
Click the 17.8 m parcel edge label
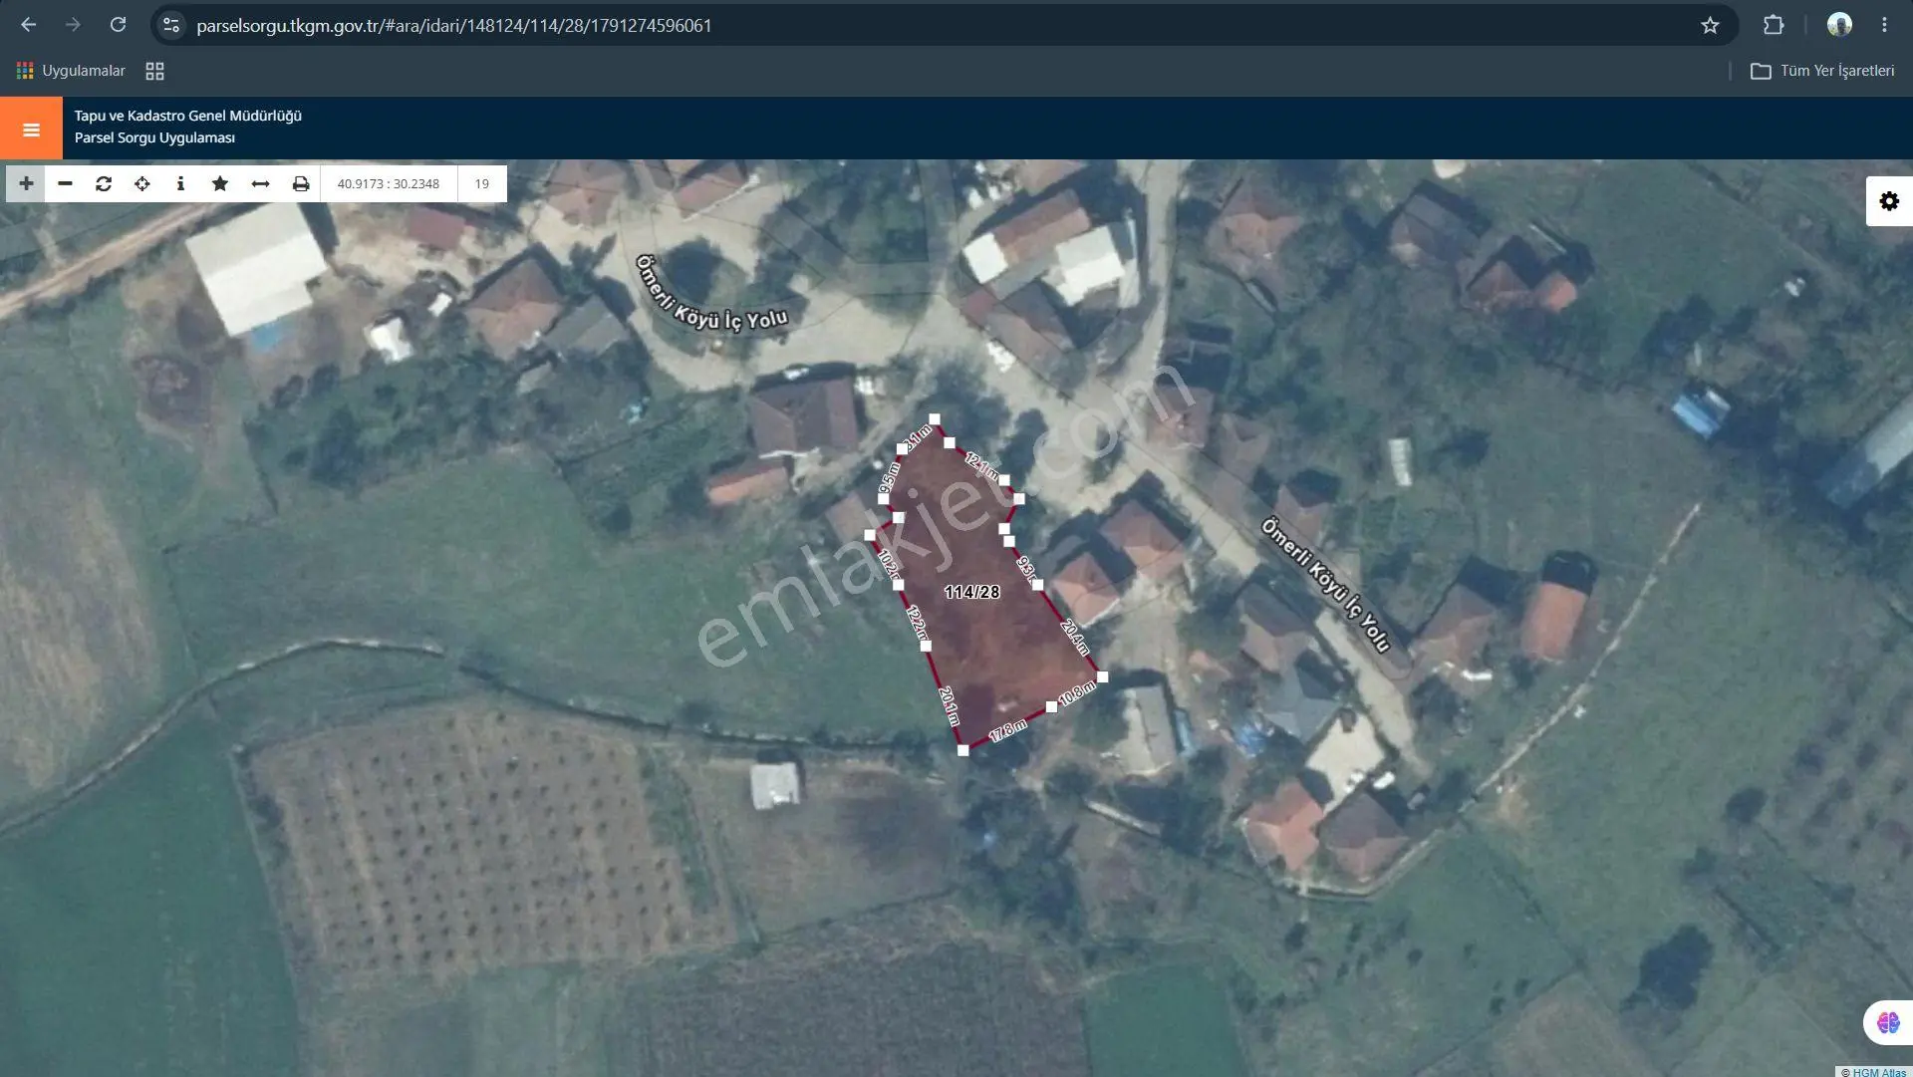coord(1007,731)
